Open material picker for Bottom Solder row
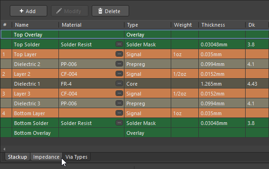 pos(119,123)
